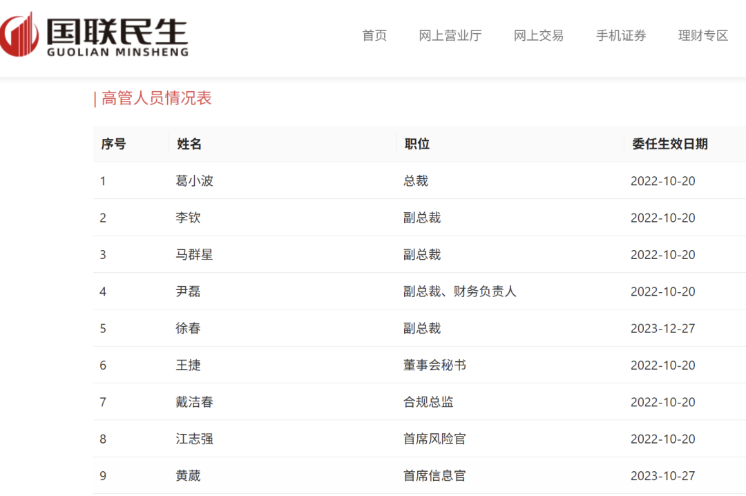The width and height of the screenshot is (746, 496).
Task: Click 副总裁 in 徐春's row
Action: point(422,328)
